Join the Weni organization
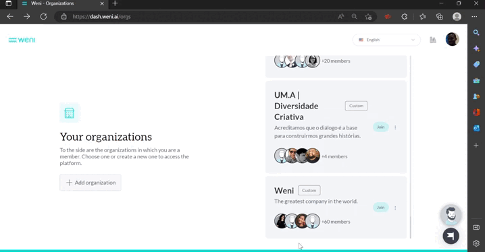This screenshot has height=252, width=485. (380, 208)
